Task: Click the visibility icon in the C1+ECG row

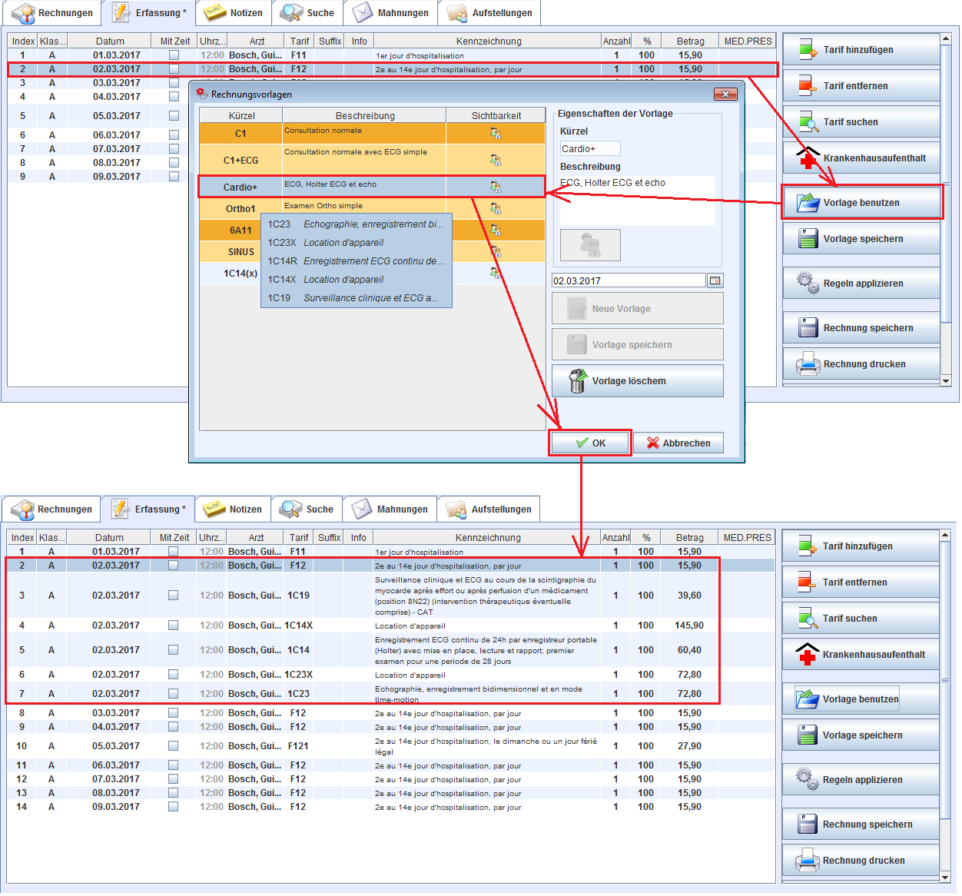Action: [x=496, y=160]
